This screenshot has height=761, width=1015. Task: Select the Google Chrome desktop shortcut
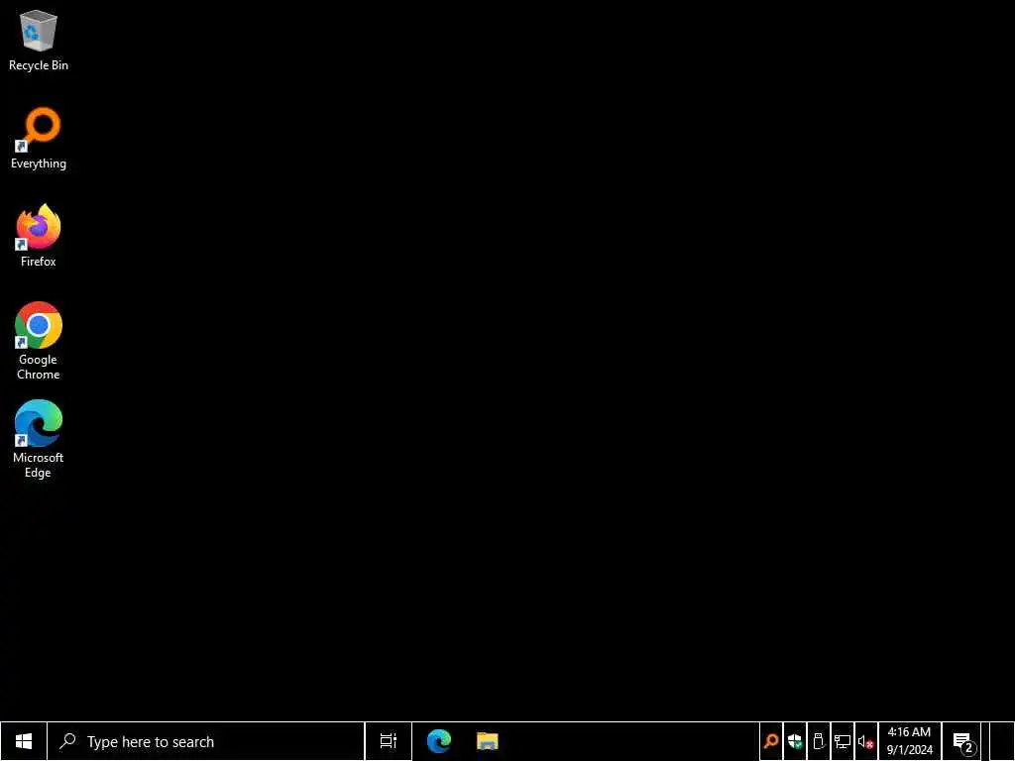tap(39, 341)
